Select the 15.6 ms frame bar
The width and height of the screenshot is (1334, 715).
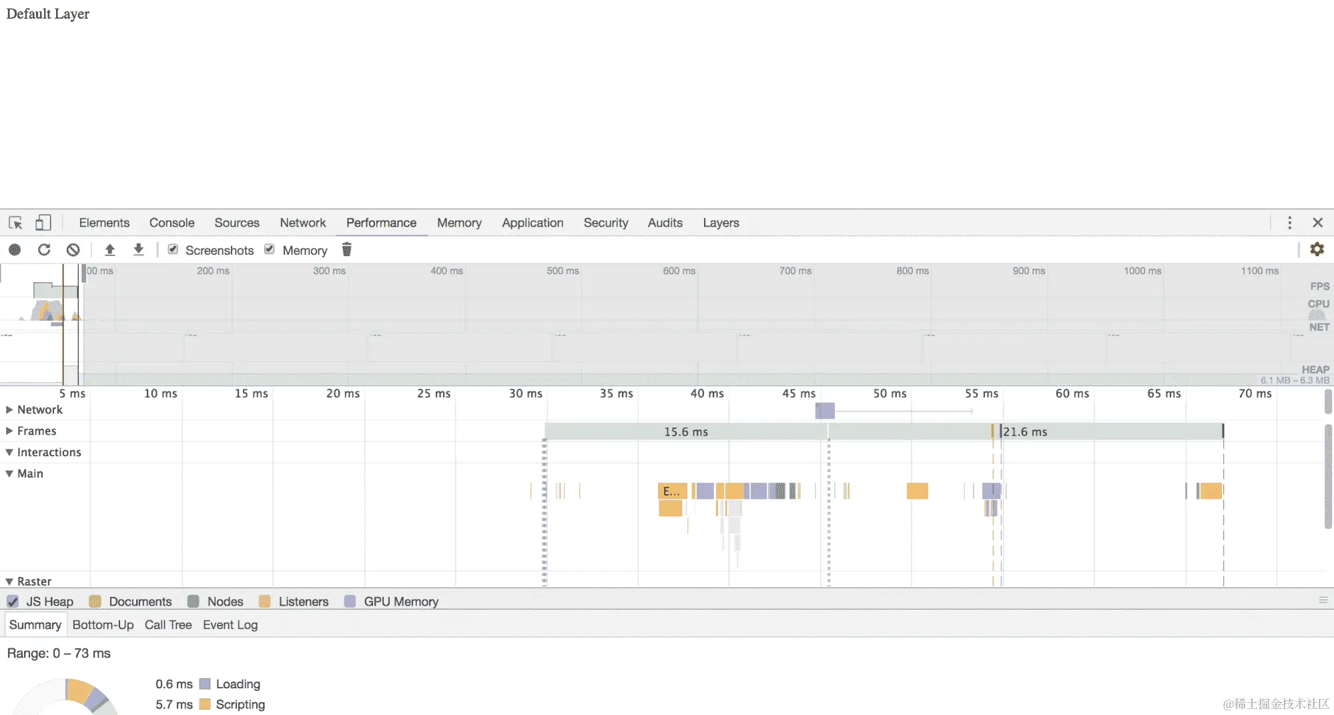686,432
